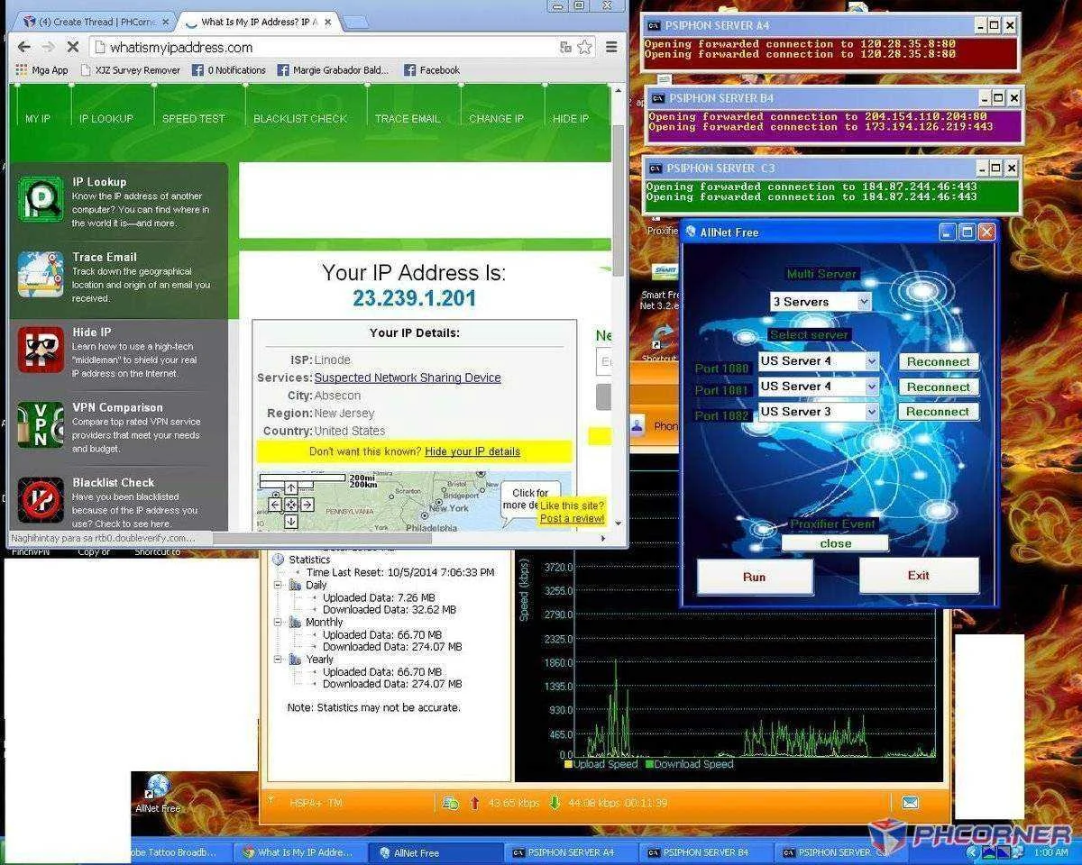The image size is (1082, 865).
Task: Pan the map left with arrow
Action: (x=276, y=505)
